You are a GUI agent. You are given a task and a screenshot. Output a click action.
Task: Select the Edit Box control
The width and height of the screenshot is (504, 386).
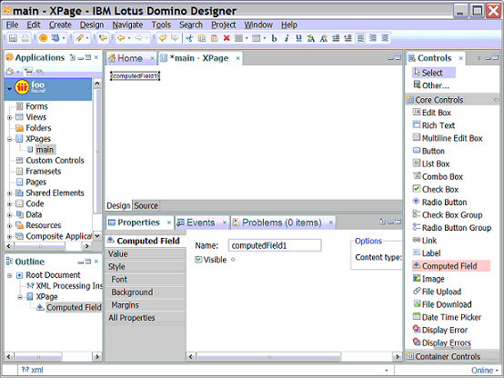click(x=432, y=113)
